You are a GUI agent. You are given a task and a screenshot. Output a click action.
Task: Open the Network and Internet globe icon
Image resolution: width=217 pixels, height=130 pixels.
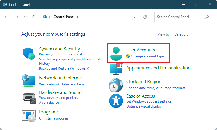tap(29, 81)
